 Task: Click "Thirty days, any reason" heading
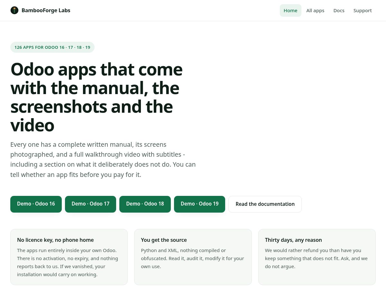293,240
